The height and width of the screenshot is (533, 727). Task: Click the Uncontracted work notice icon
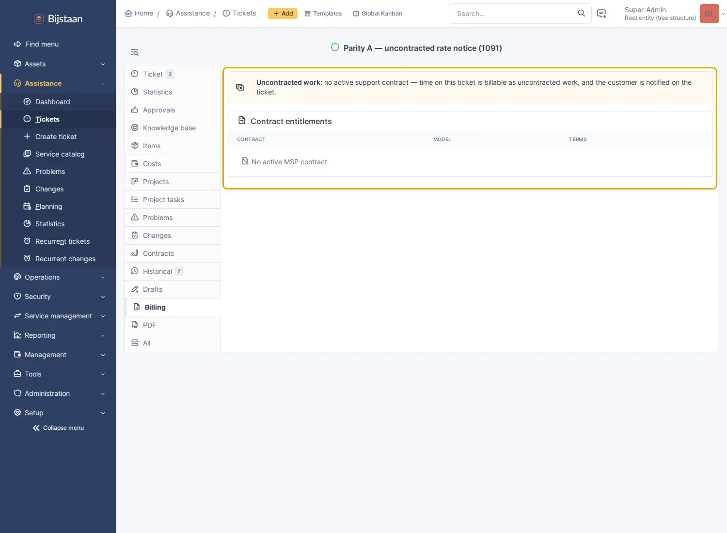pyautogui.click(x=240, y=87)
